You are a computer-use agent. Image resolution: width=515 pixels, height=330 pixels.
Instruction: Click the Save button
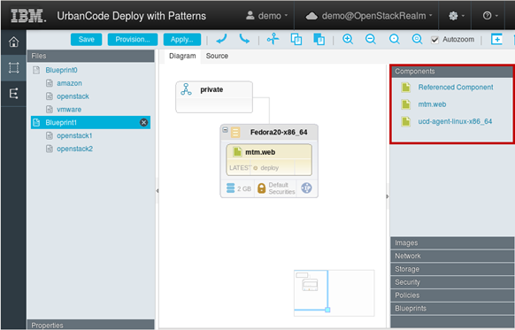(x=87, y=40)
